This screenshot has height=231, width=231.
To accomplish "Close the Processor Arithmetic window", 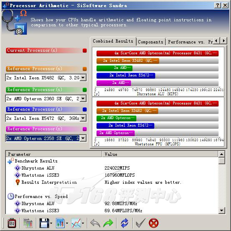I will pyautogui.click(x=225, y=5).
